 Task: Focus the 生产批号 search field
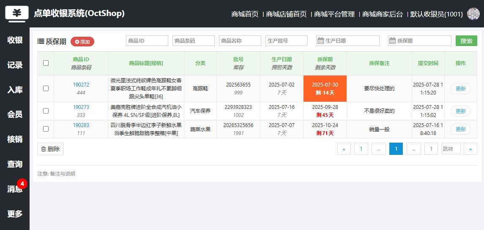click(287, 41)
